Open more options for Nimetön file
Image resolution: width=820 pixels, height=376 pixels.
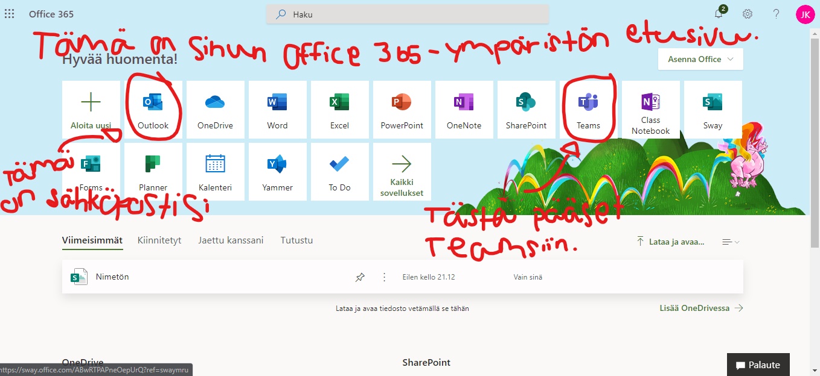pyautogui.click(x=384, y=277)
